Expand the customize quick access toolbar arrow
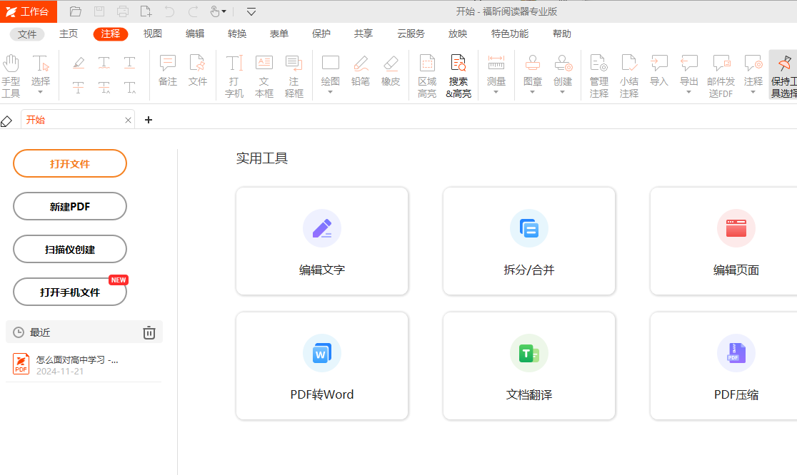Image resolution: width=797 pixels, height=475 pixels. pos(251,11)
